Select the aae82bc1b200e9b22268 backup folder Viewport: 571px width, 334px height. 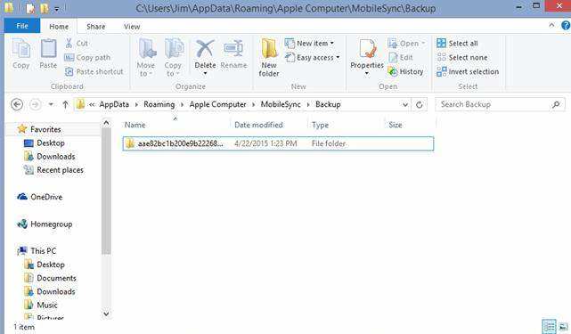[x=278, y=143]
